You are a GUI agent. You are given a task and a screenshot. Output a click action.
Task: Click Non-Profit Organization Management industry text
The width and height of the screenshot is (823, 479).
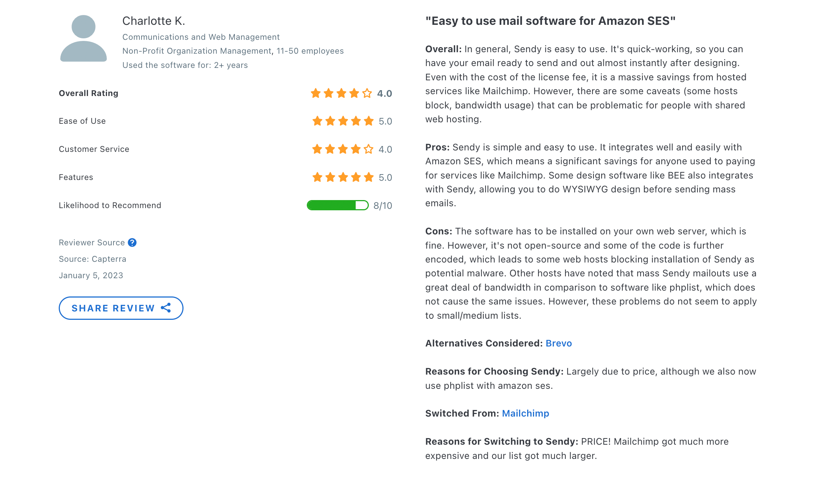[x=197, y=51]
